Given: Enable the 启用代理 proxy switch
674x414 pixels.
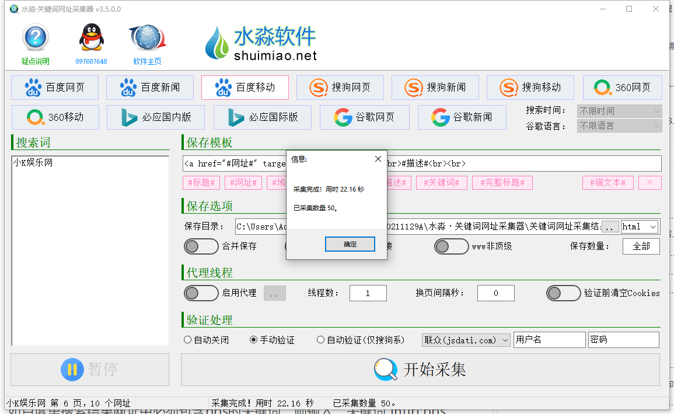Looking at the screenshot, I should 201,293.
